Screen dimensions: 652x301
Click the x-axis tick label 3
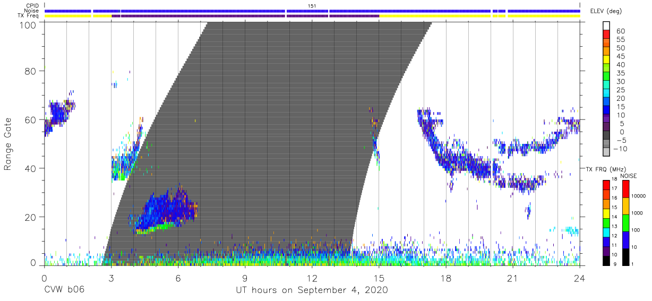[111, 278]
